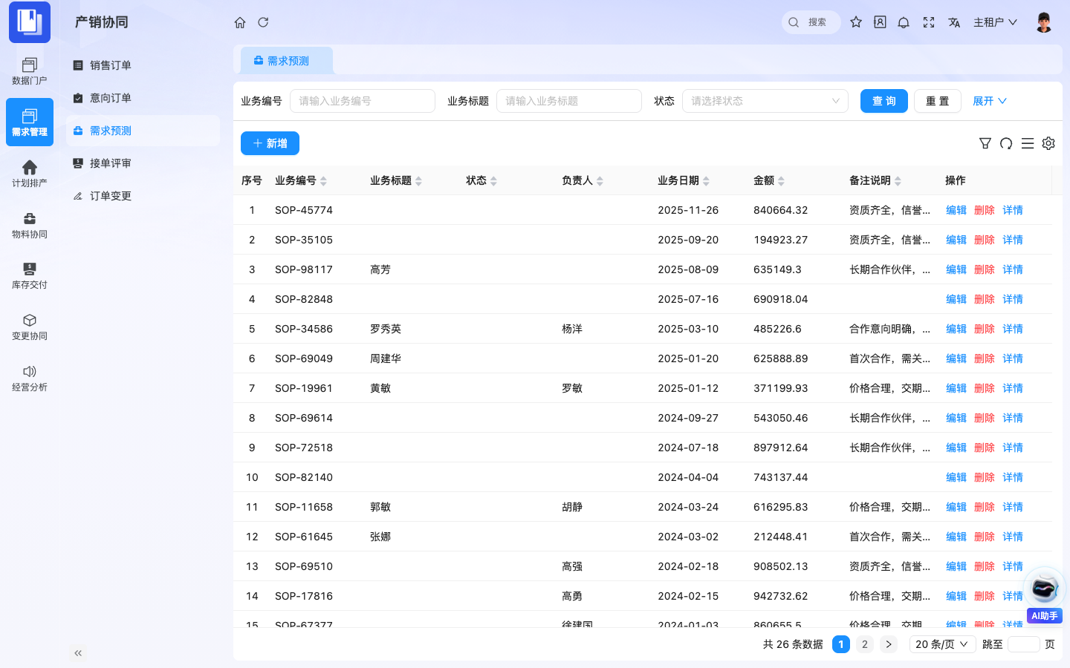The image size is (1070, 668).
Task: Click 详情 for row SOP-34586
Action: (x=1013, y=329)
